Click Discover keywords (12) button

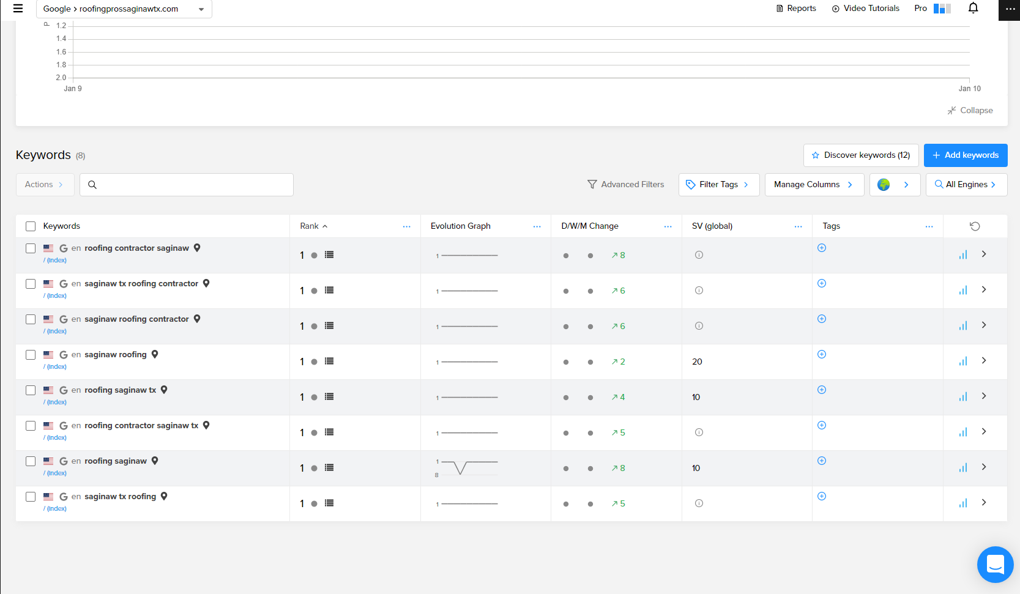[860, 155]
